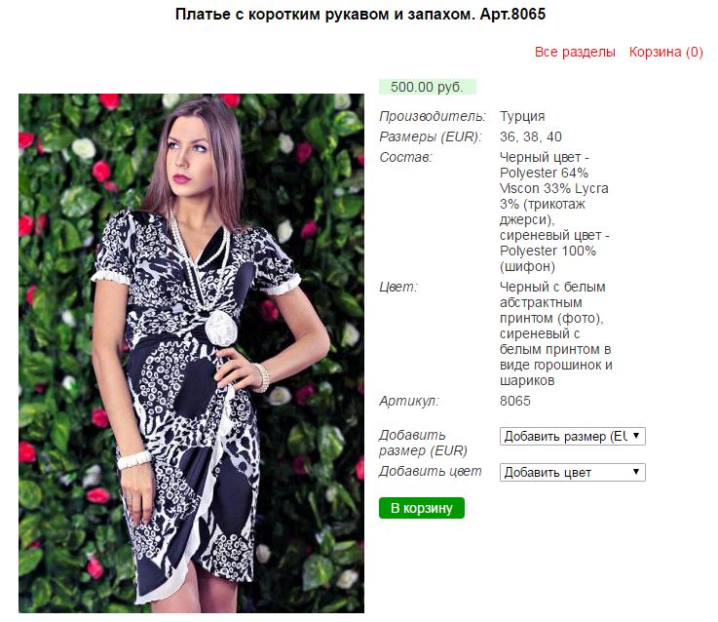Click the Цвет label
Screen dimensions: 718x622
tap(398, 287)
